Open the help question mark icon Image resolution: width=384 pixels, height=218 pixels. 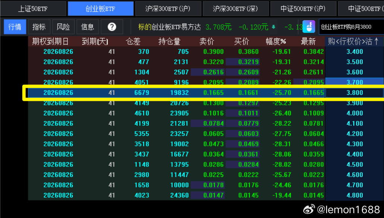[112, 27]
